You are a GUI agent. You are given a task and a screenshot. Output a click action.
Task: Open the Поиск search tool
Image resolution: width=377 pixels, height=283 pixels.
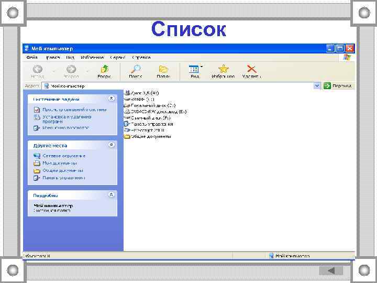[x=136, y=69]
